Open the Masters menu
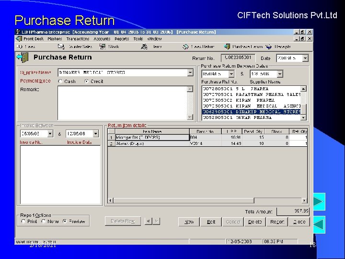Image resolution: width=345 pixels, height=259 pixels. pyautogui.click(x=55, y=39)
